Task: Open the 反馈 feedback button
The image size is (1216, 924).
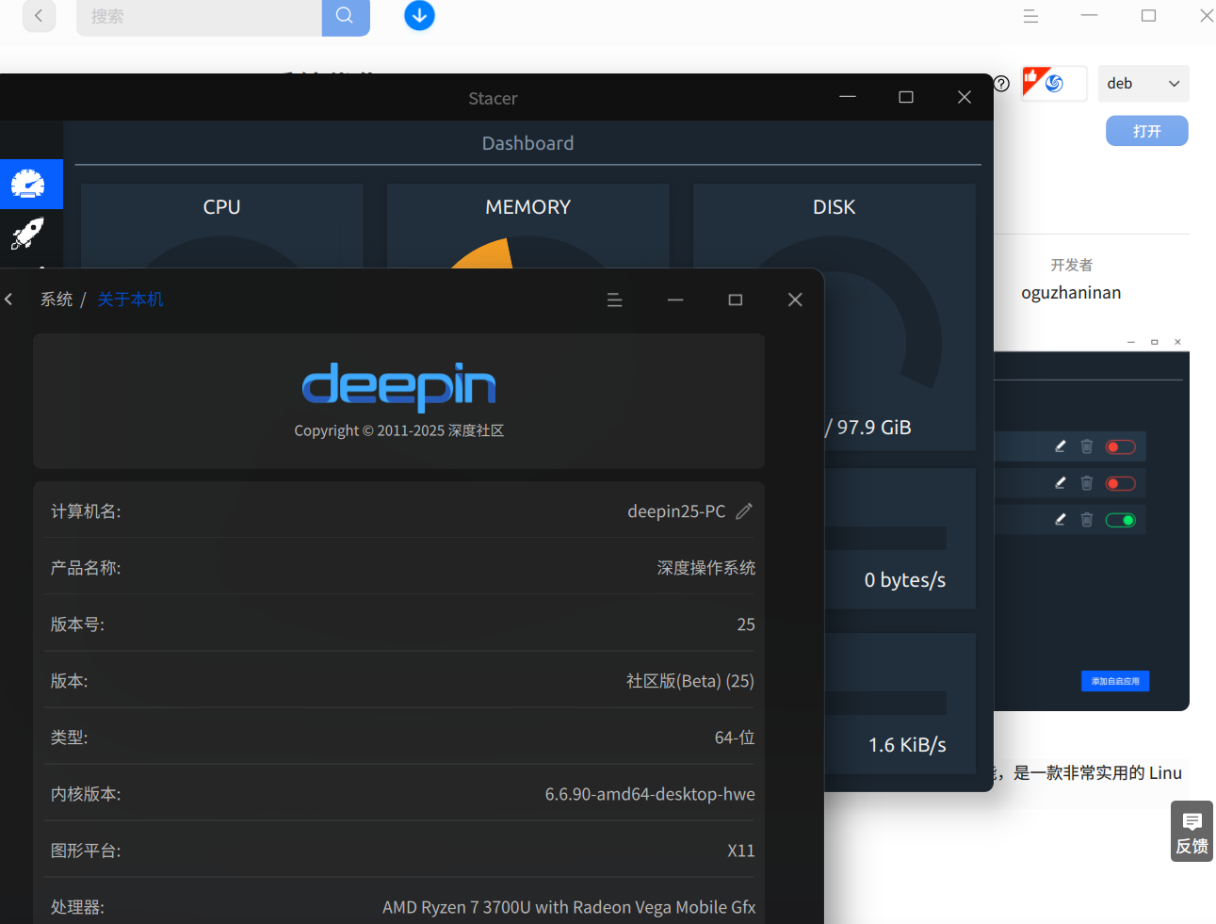Action: point(1192,832)
